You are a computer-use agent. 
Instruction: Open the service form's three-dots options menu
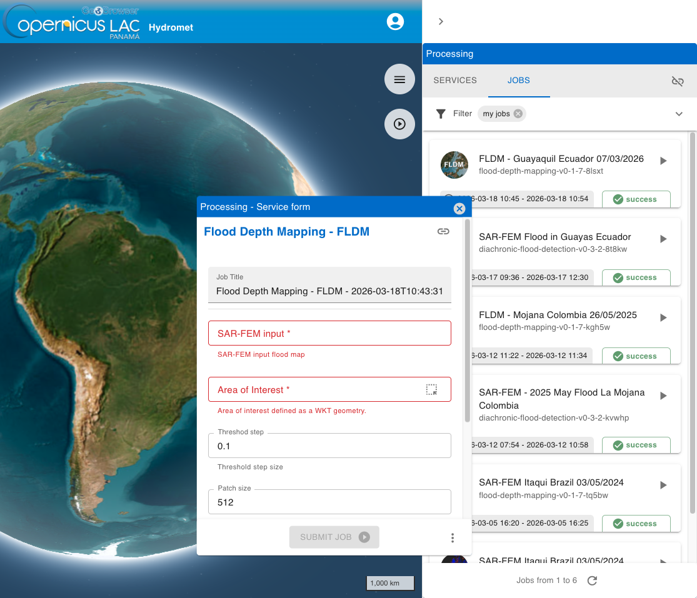coord(453,537)
